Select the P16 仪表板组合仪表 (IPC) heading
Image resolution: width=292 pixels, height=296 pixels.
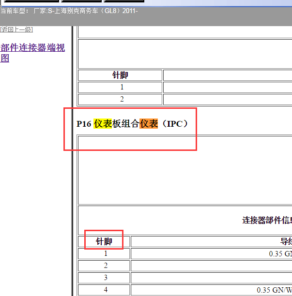coord(132,124)
